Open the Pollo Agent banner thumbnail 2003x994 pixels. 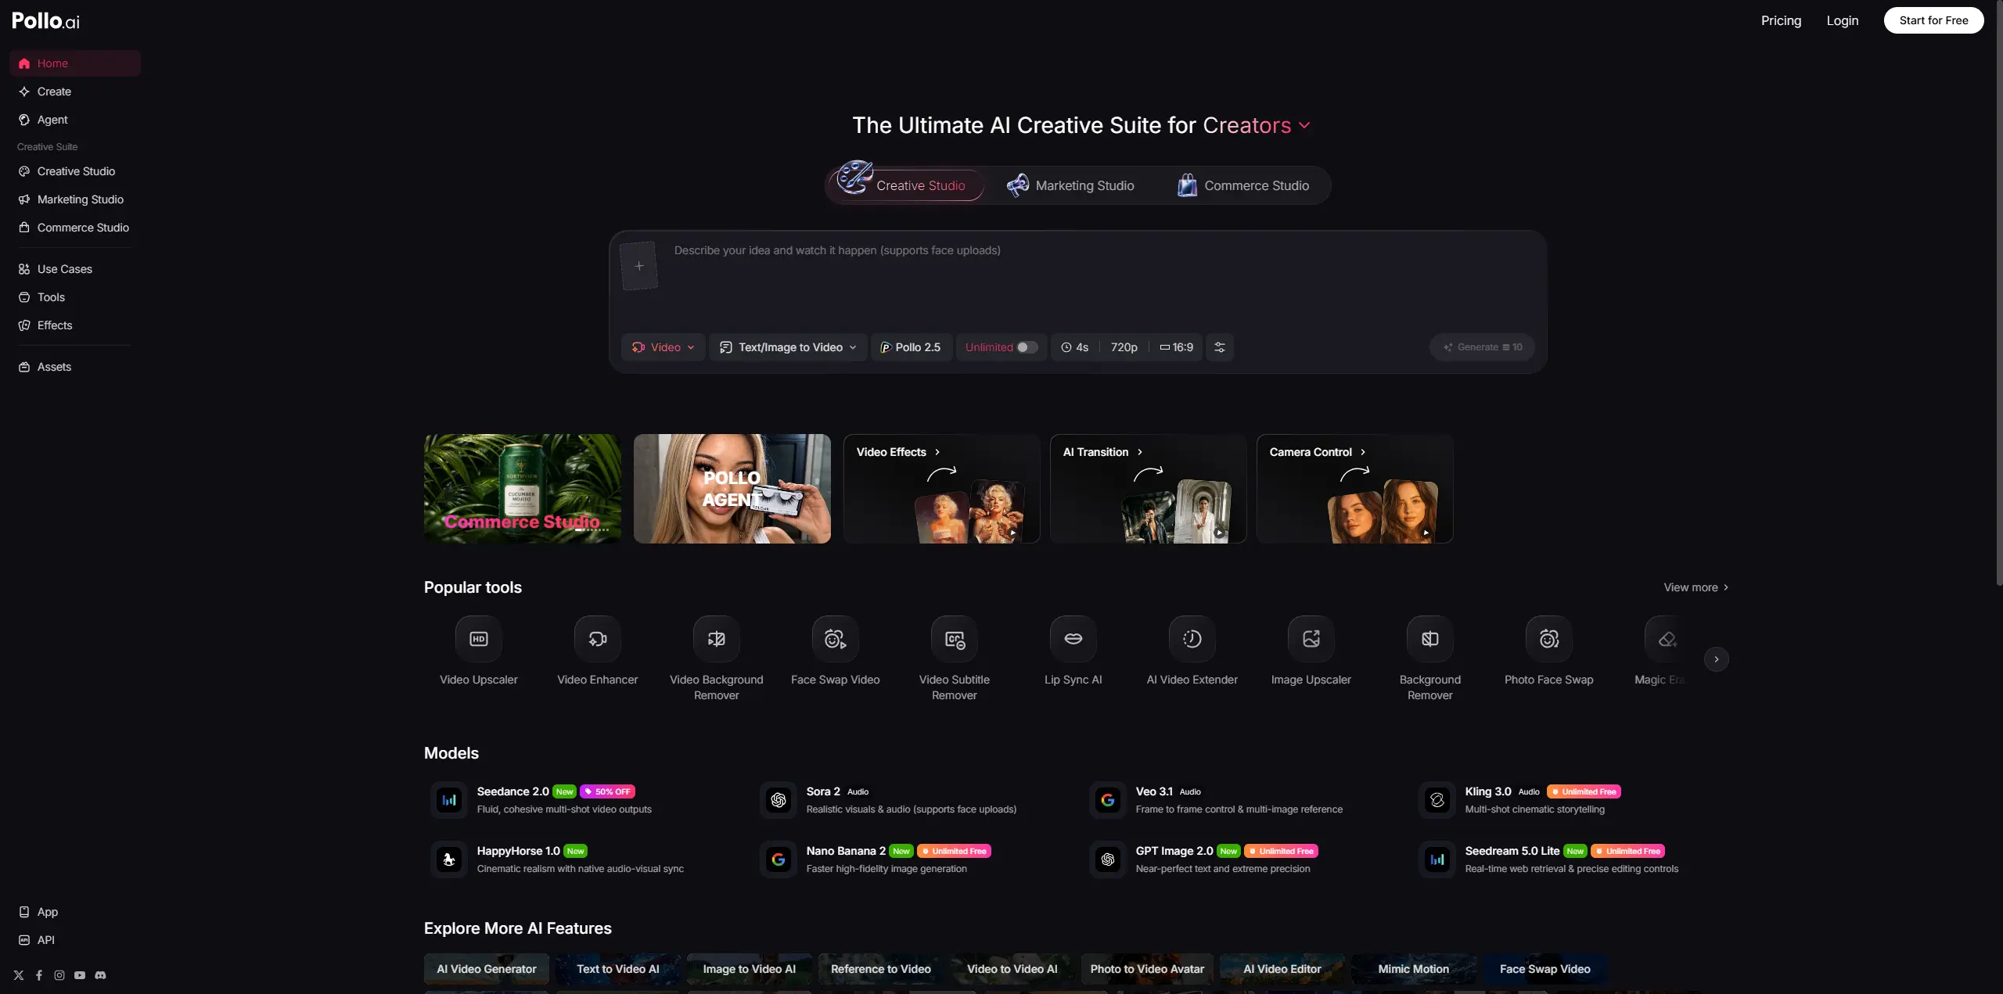[732, 489]
